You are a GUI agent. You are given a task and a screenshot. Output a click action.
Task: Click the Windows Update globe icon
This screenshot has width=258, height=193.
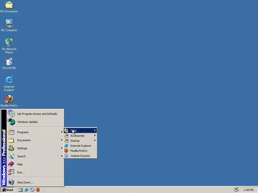(11, 122)
